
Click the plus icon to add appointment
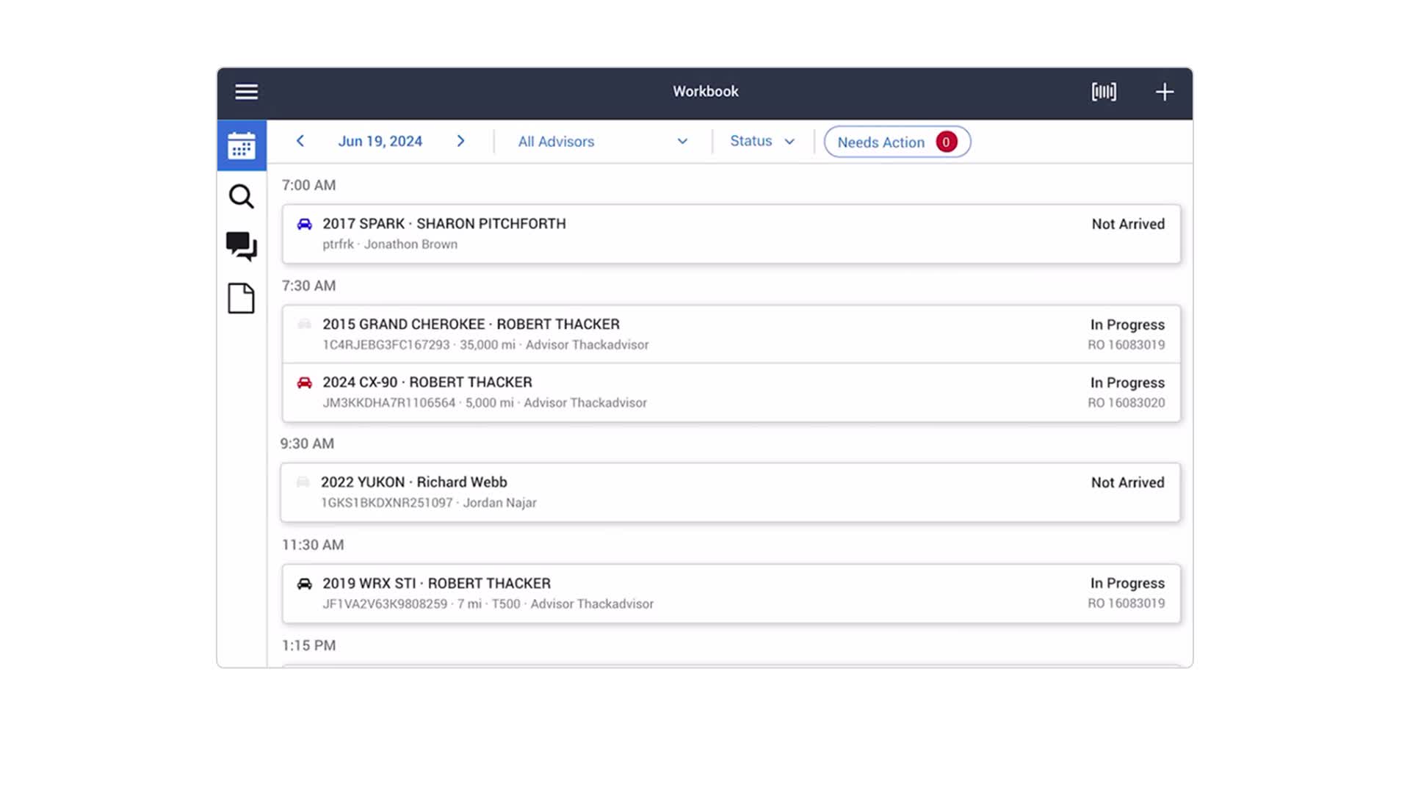click(x=1164, y=92)
